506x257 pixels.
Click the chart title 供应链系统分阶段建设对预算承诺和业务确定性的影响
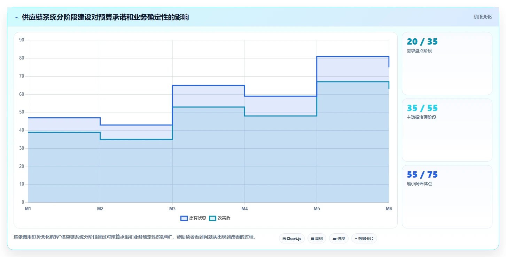click(x=105, y=17)
